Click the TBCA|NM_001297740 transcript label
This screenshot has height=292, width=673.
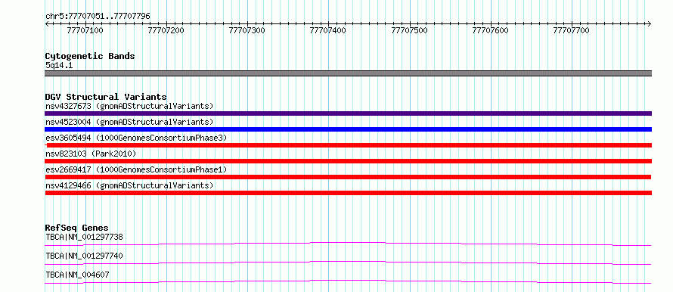(x=85, y=256)
